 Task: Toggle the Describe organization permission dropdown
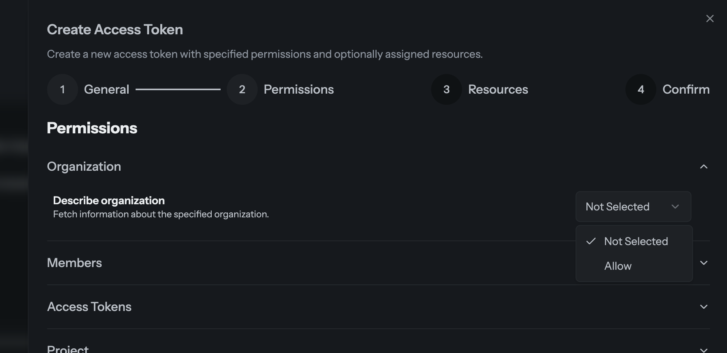(x=633, y=207)
